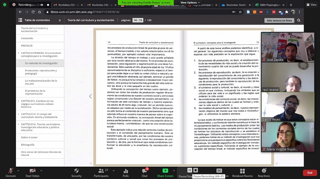Screen dimensions: 320x179
Task: Switch to the Recientes: OneDrive tab
Action: [x=236, y=5]
